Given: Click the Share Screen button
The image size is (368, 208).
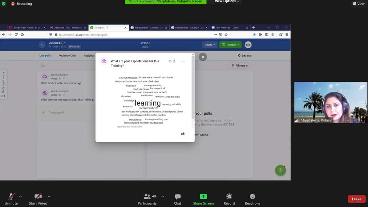Looking at the screenshot, I should point(203,199).
